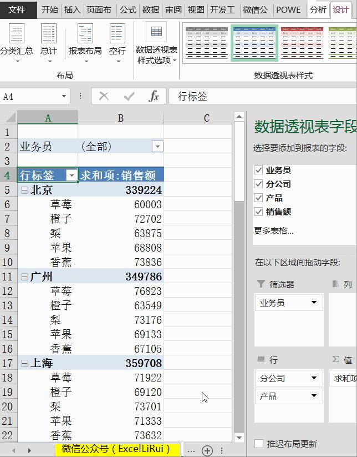Click the select-all corner triangle
Image resolution: width=357 pixels, height=457 pixels.
[11, 118]
